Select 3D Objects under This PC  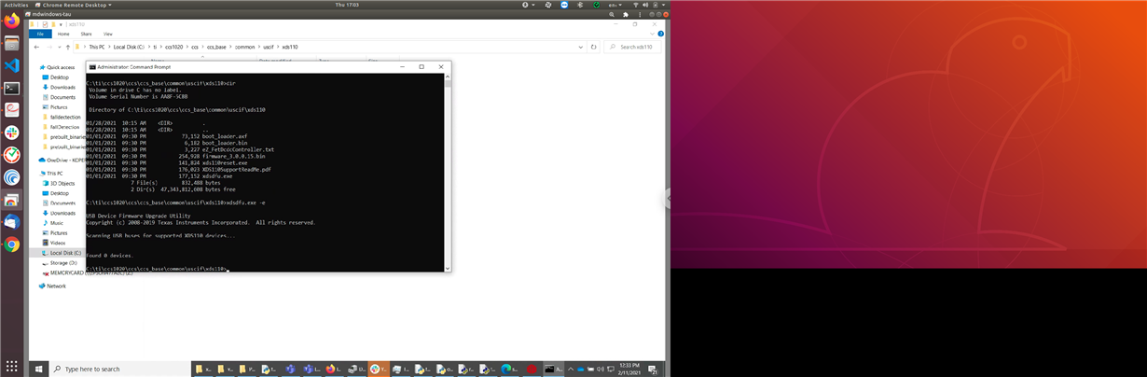60,183
